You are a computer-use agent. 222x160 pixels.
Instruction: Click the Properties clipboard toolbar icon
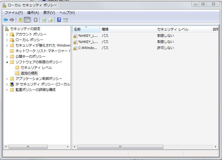pyautogui.click(x=36, y=20)
